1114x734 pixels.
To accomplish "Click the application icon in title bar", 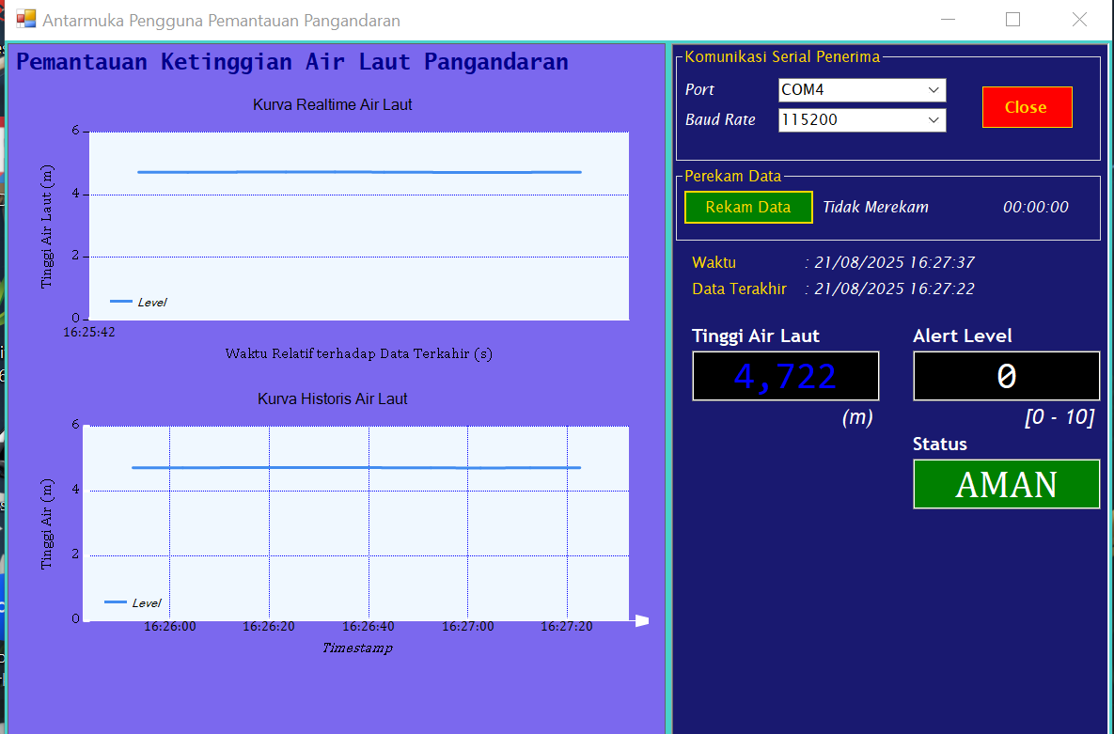I will pos(25,20).
